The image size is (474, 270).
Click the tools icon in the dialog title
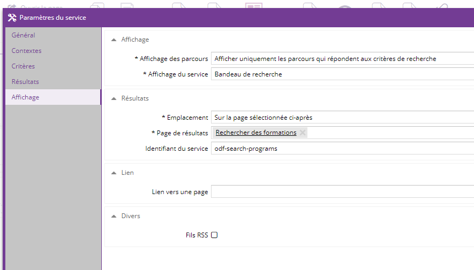point(12,18)
